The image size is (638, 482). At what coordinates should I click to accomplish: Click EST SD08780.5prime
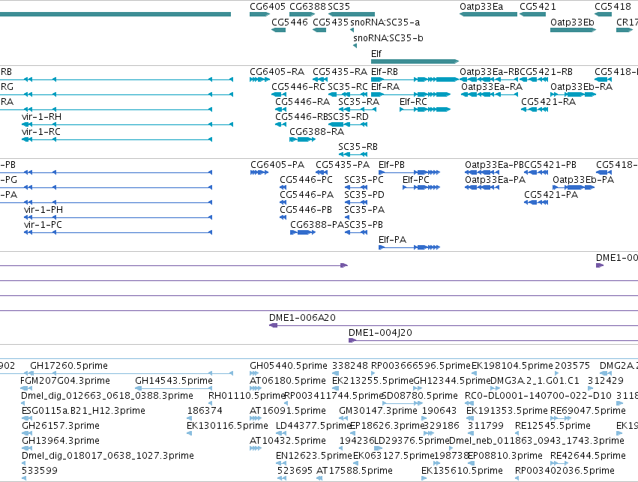click(x=420, y=396)
